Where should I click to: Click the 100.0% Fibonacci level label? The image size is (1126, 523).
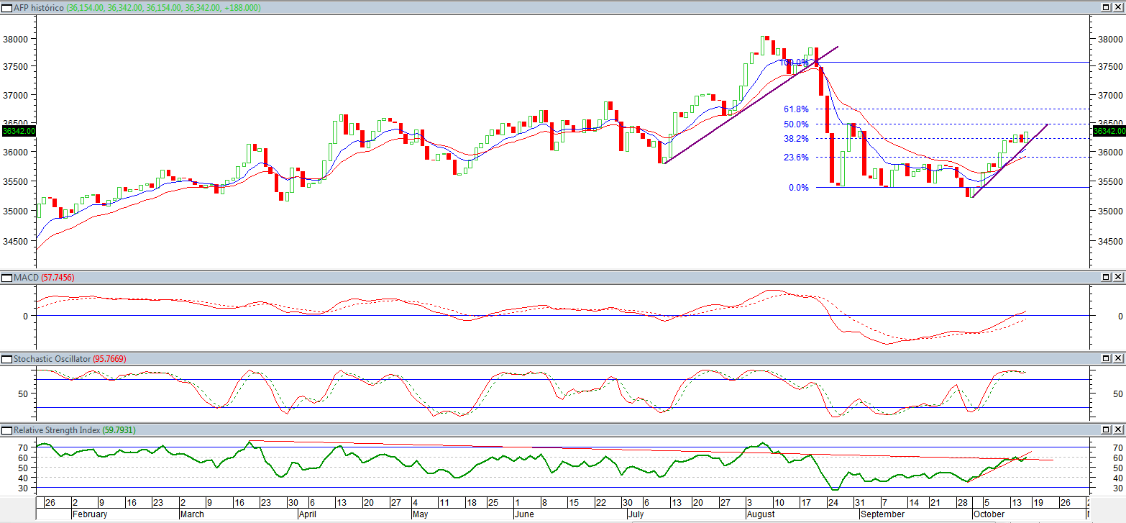(x=795, y=63)
